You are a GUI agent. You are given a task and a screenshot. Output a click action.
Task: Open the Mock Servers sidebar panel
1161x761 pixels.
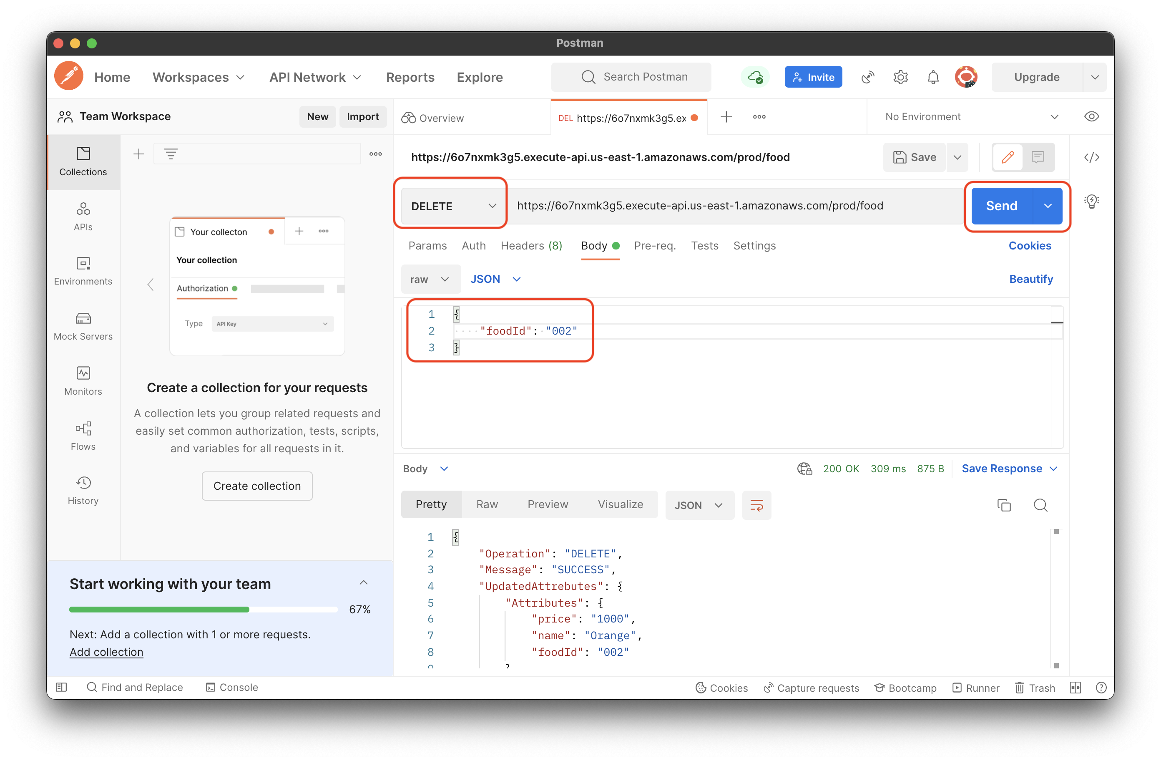point(83,327)
